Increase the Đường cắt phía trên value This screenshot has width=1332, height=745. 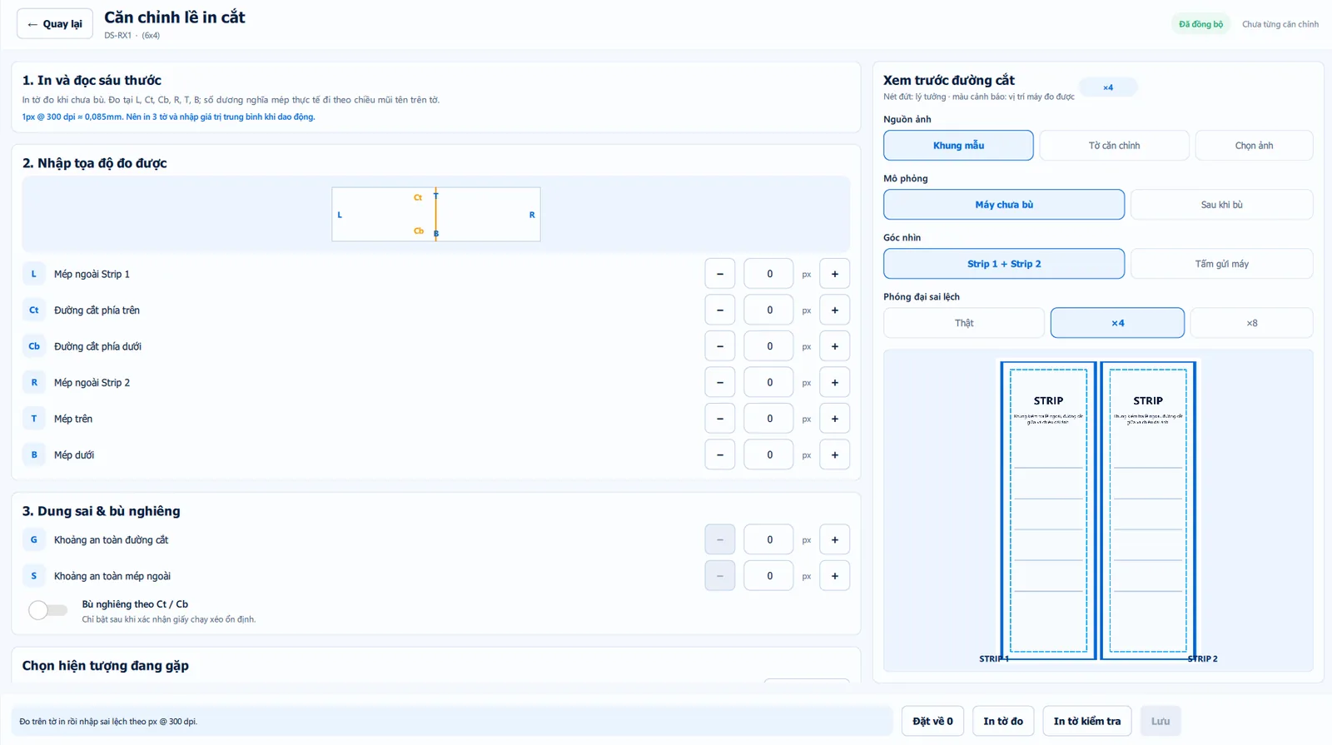(835, 310)
